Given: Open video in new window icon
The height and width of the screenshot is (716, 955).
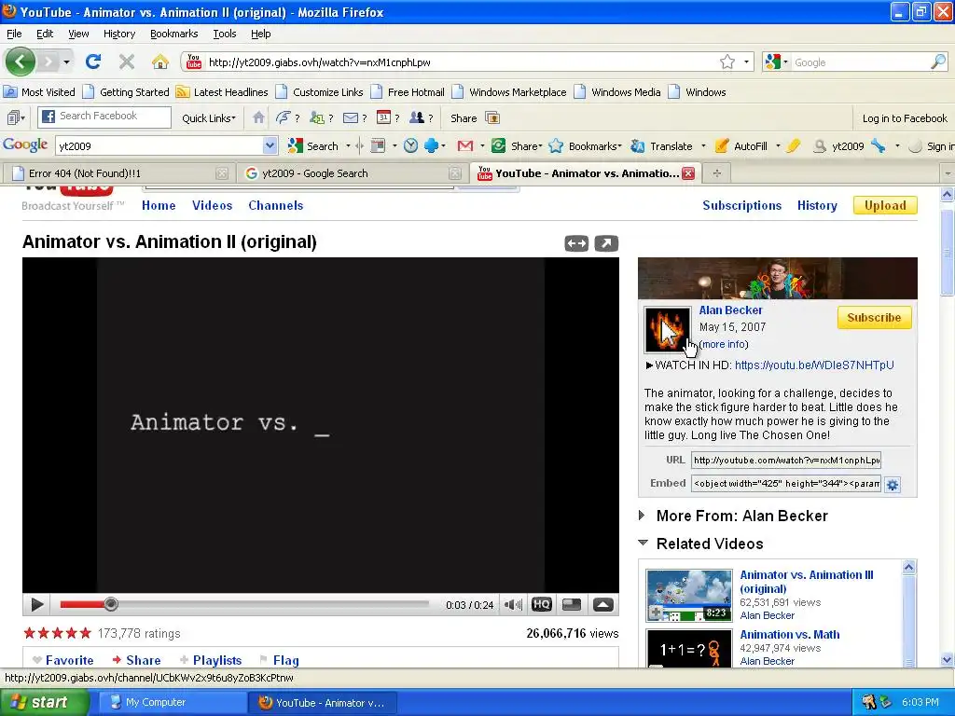Looking at the screenshot, I should coord(606,243).
